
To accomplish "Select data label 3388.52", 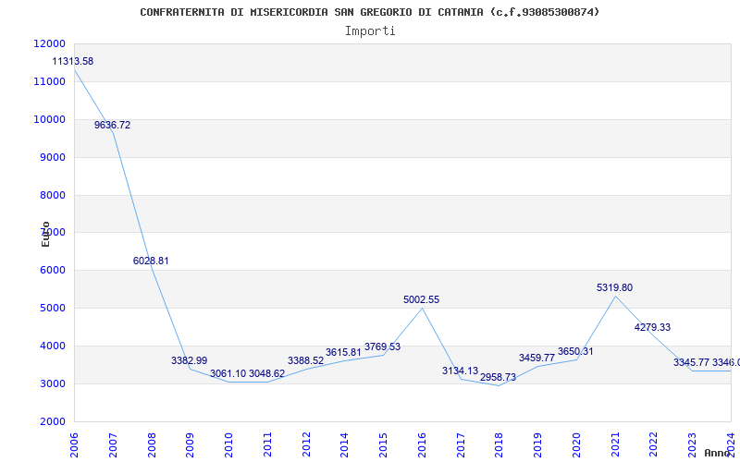I will pos(306,361).
